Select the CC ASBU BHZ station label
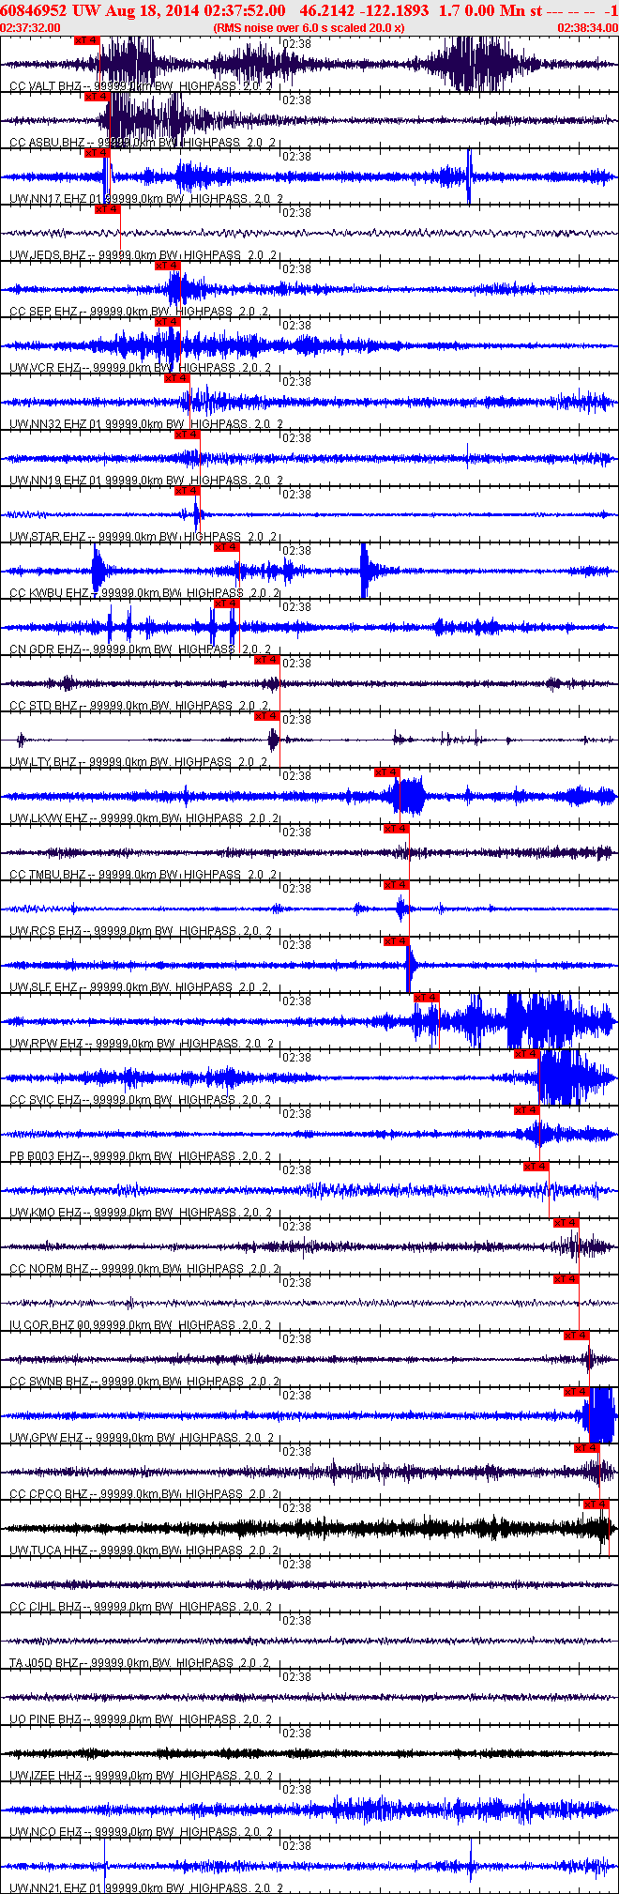619x1894 pixels. point(143,143)
